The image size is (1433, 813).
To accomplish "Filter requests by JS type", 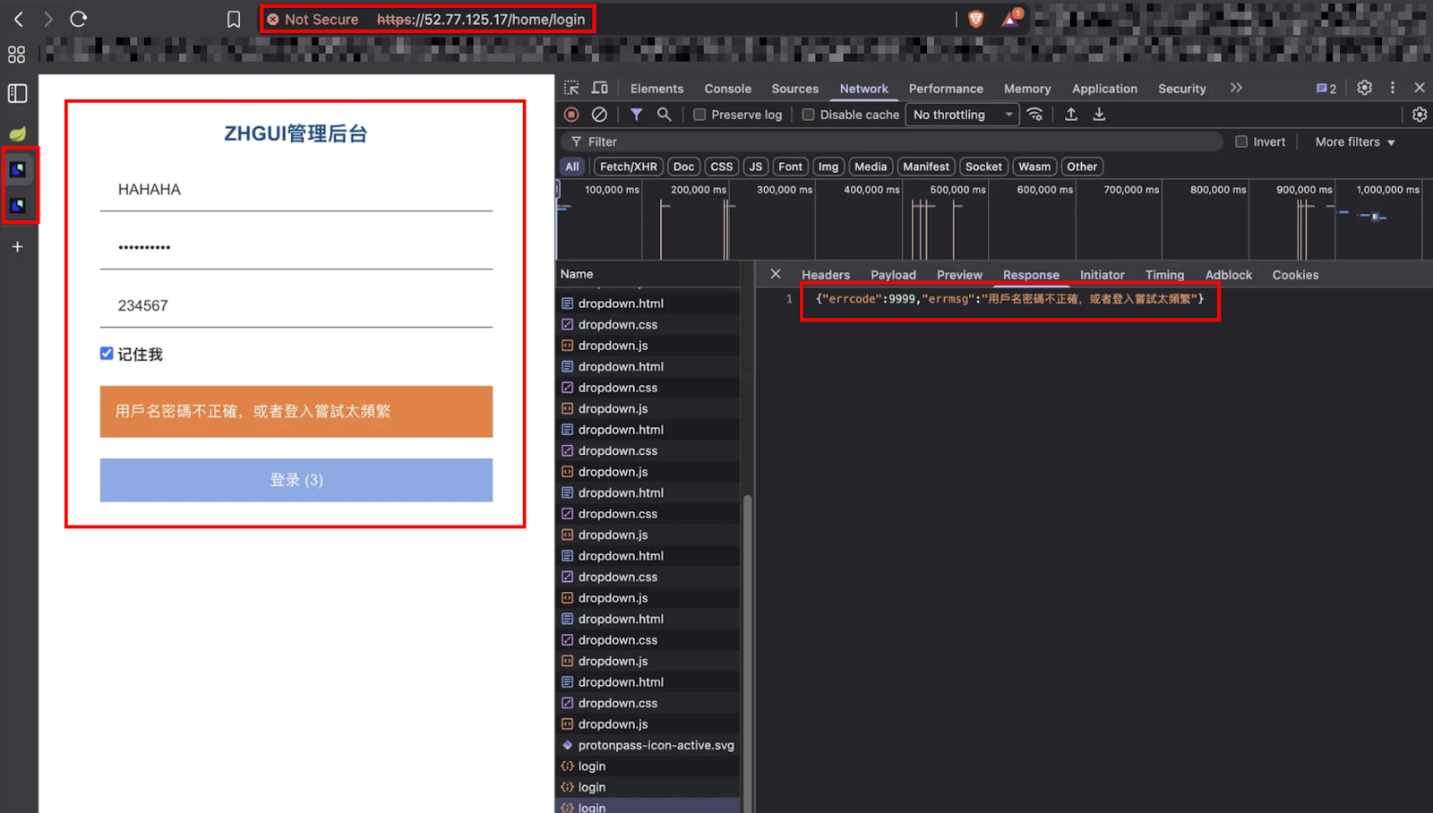I will click(x=755, y=167).
